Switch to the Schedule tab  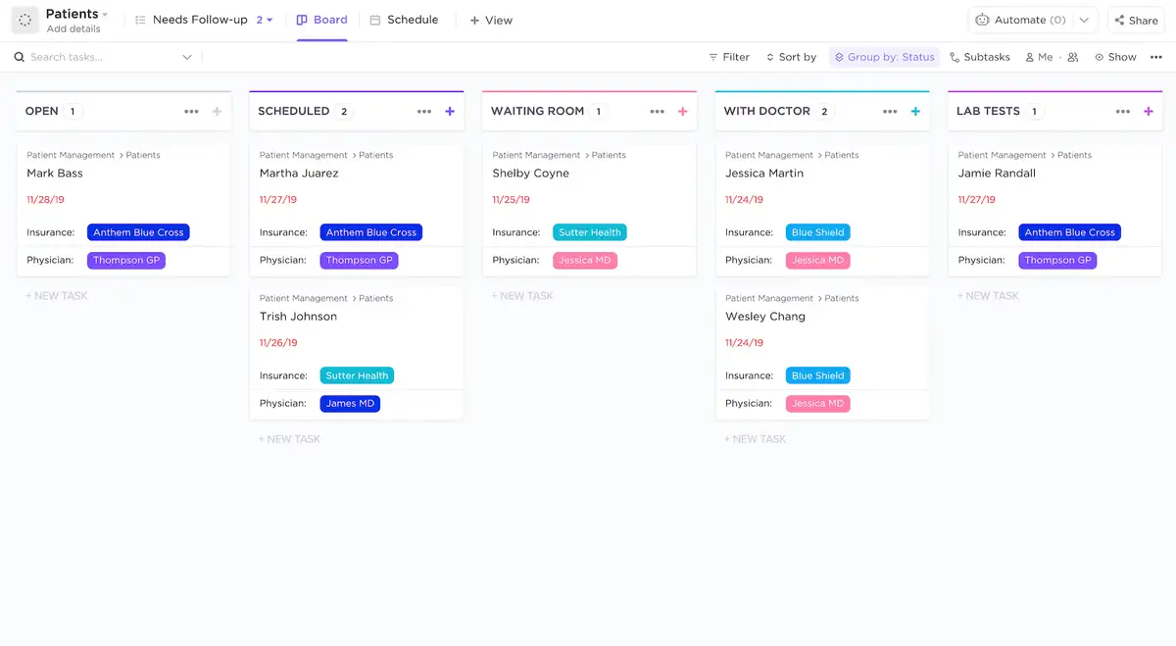pos(405,20)
